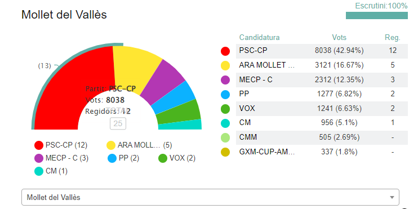Click the teal CM legend circle below chart
The image size is (418, 209).
tap(39, 171)
